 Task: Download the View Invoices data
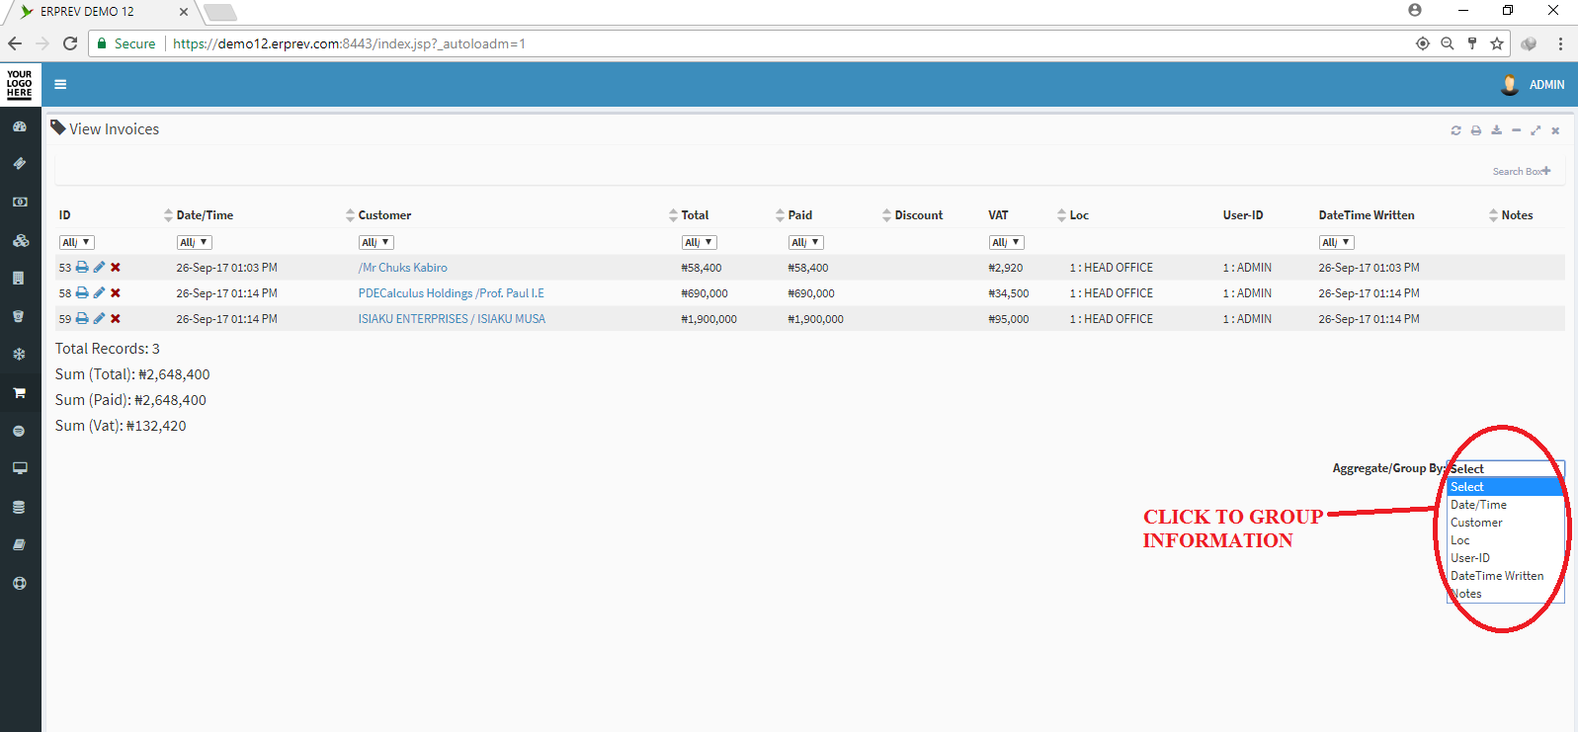1496,130
